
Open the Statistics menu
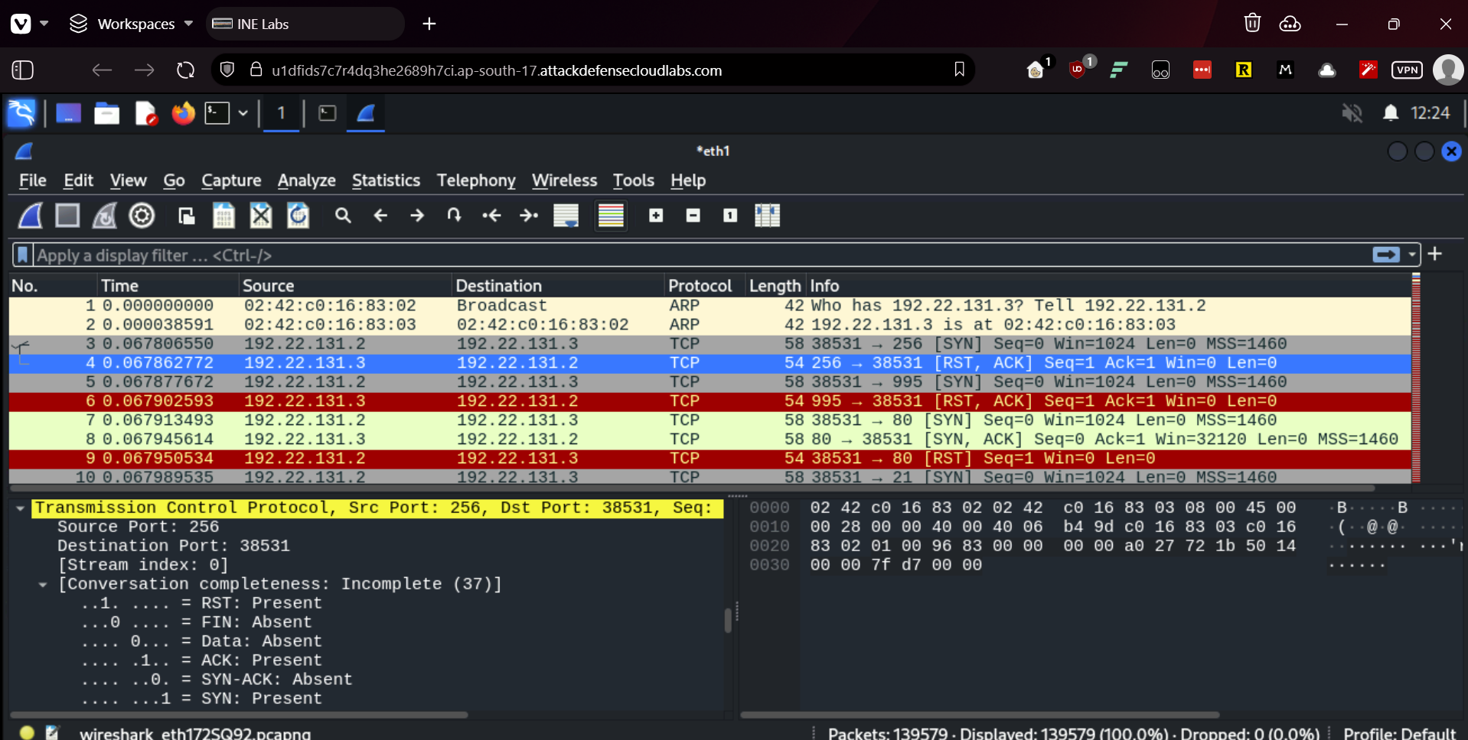(386, 180)
